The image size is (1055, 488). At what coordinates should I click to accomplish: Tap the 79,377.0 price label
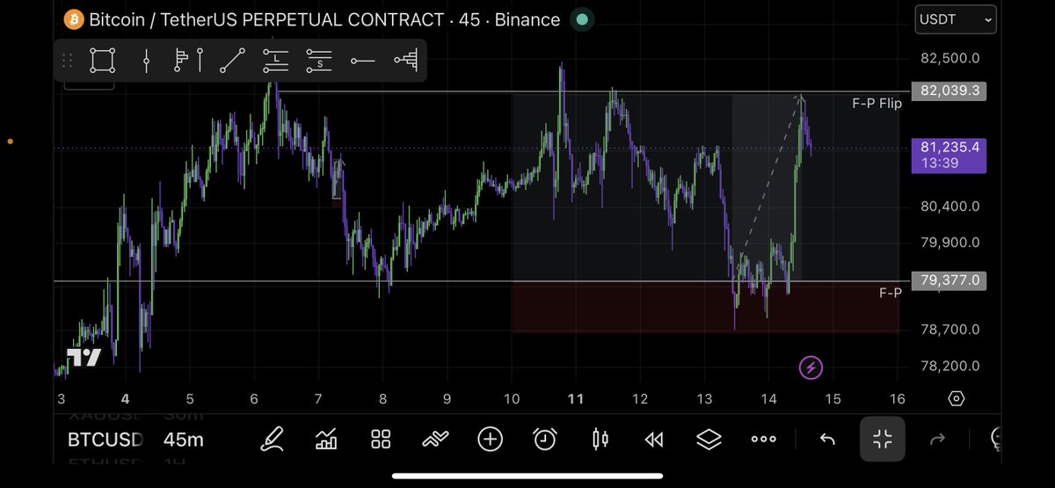tap(949, 280)
